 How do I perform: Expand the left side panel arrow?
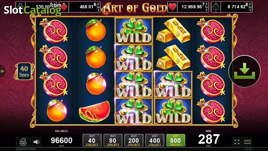pyautogui.click(x=2, y=71)
